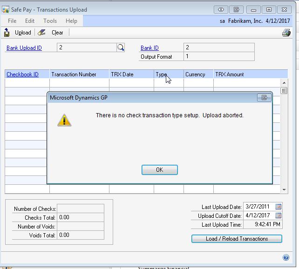Click the Upload toolbar icon

click(7, 33)
